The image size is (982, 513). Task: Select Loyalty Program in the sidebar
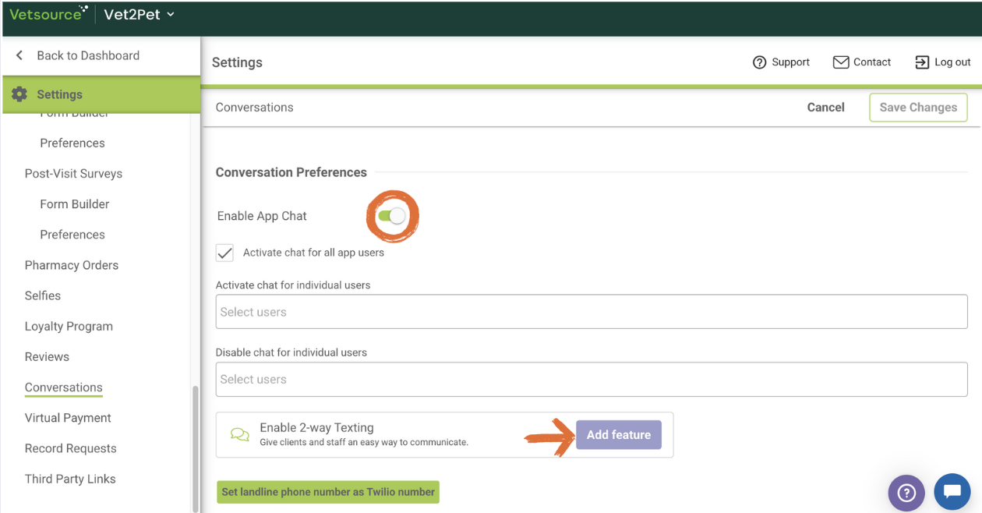(69, 326)
